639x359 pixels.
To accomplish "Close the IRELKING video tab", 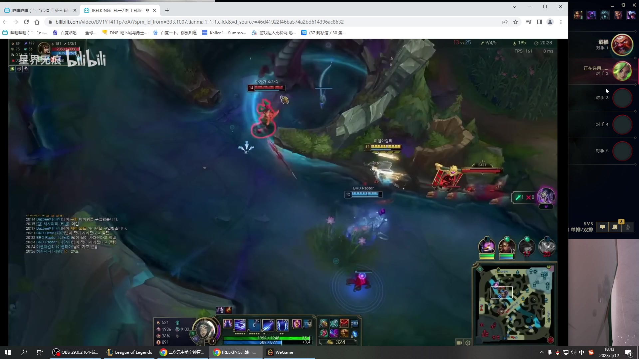I will (154, 10).
